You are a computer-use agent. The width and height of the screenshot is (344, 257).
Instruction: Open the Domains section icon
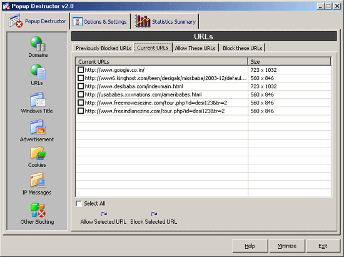tap(38, 44)
